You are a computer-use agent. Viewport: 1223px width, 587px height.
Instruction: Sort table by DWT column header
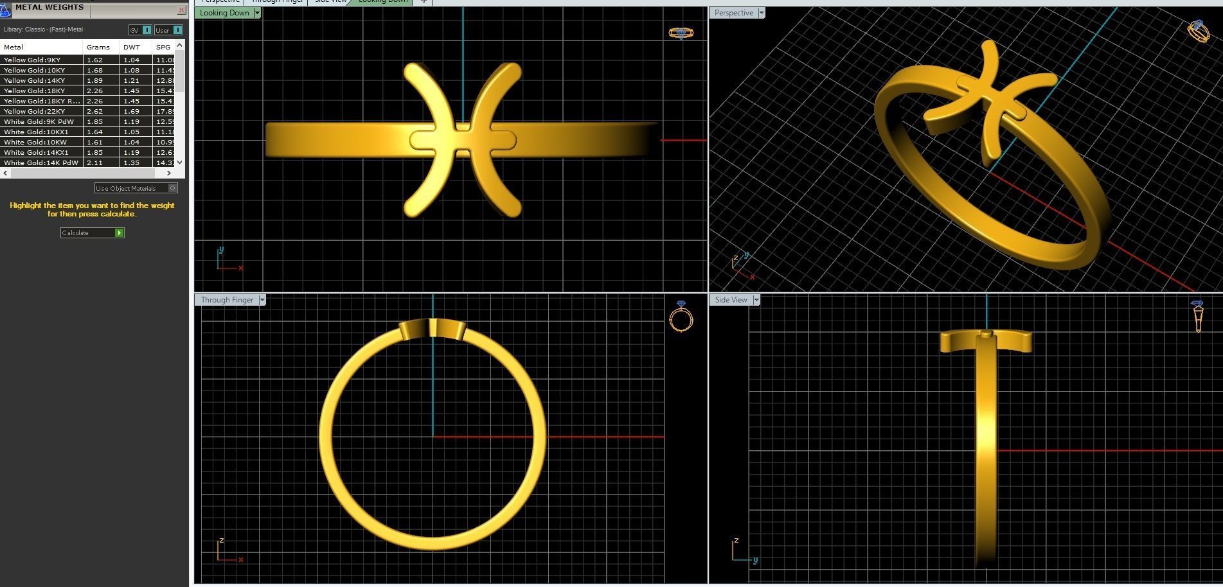click(136, 47)
